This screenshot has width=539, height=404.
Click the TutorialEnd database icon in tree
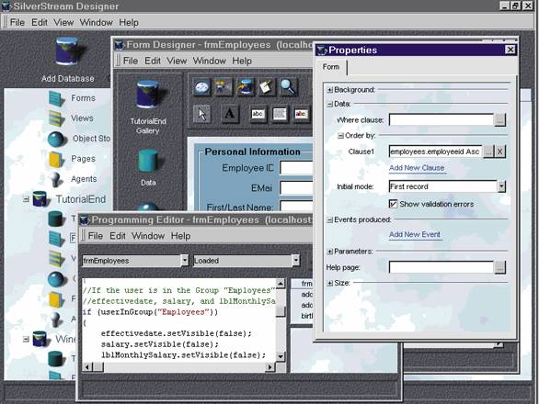pos(40,199)
